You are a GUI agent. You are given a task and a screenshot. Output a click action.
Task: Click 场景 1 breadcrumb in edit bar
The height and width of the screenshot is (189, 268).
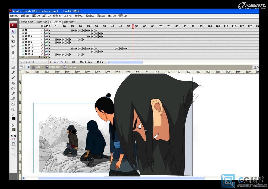pyautogui.click(x=37, y=67)
